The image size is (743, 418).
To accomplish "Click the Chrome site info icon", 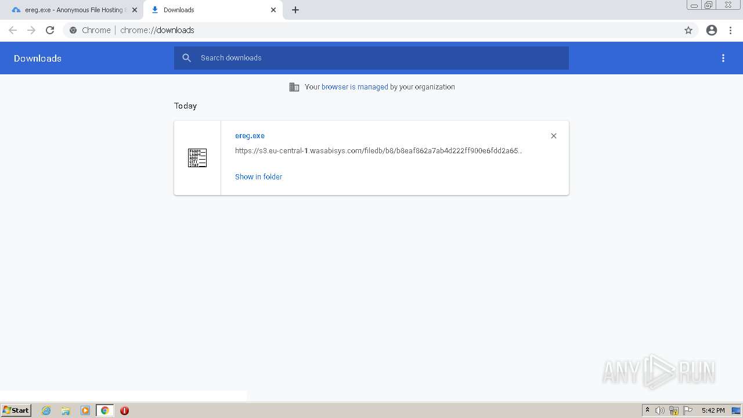I will (x=73, y=30).
